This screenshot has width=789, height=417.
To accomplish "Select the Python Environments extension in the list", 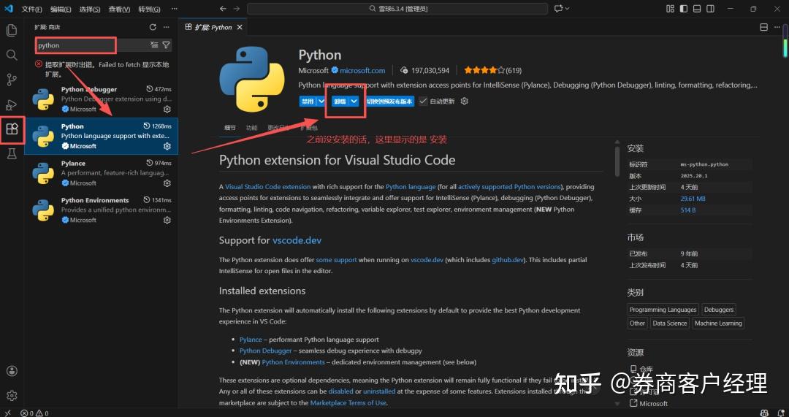I will point(101,210).
